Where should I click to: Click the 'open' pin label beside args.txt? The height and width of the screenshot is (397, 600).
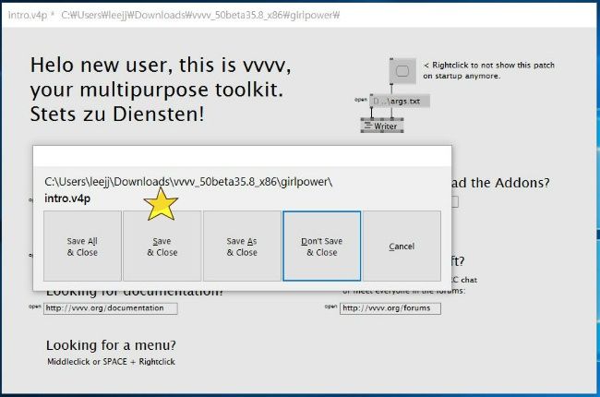[361, 100]
